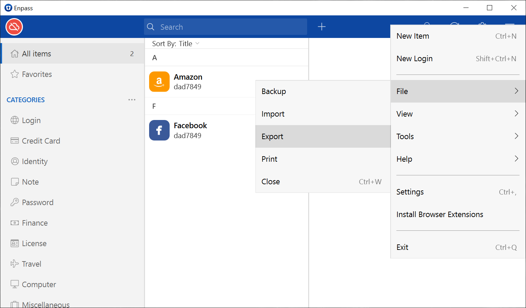Image resolution: width=526 pixels, height=308 pixels.
Task: Click the plus icon to add item
Action: 321,27
